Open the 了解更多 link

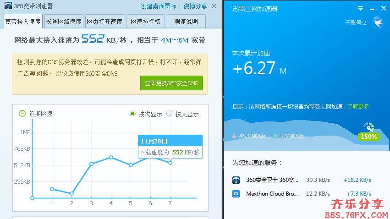pos(358,107)
